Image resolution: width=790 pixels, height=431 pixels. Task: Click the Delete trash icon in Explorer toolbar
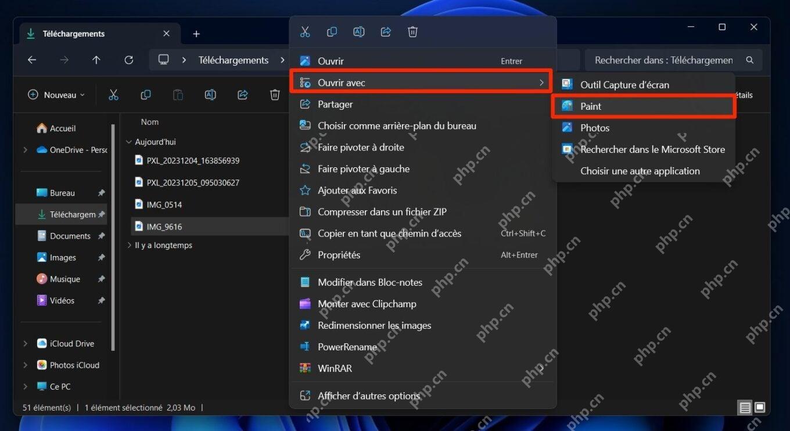tap(275, 95)
